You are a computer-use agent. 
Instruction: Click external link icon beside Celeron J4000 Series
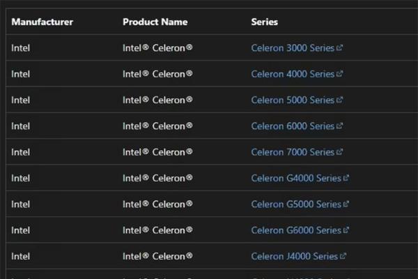pos(343,256)
